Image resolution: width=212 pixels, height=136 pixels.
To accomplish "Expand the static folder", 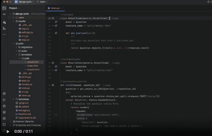I will (17, 51).
